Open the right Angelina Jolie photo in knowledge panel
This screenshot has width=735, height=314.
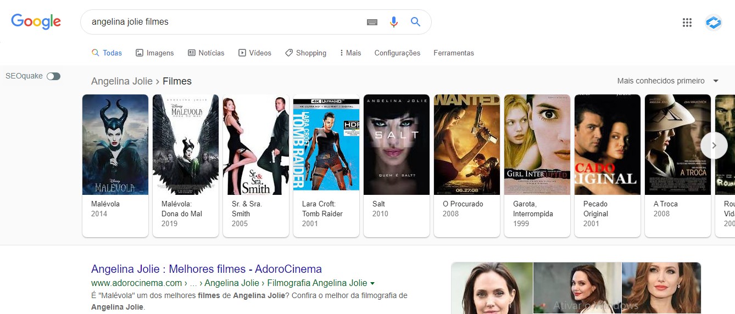(x=661, y=288)
